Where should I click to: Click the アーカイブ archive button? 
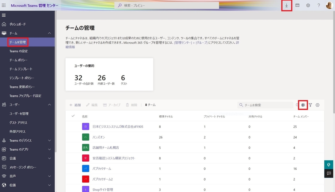112,105
